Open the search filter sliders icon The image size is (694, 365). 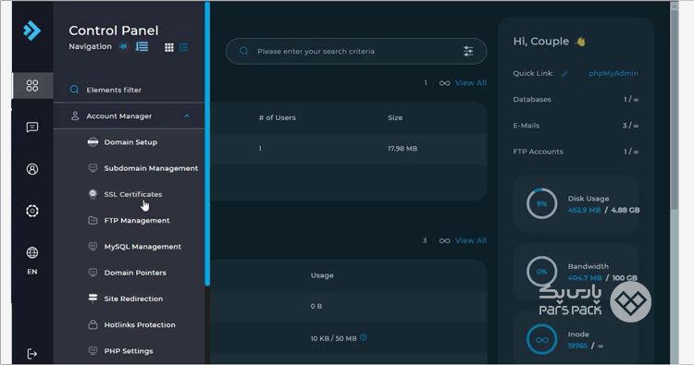pyautogui.click(x=468, y=51)
